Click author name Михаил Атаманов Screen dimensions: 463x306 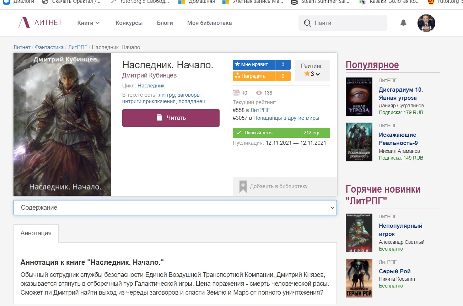399,151
